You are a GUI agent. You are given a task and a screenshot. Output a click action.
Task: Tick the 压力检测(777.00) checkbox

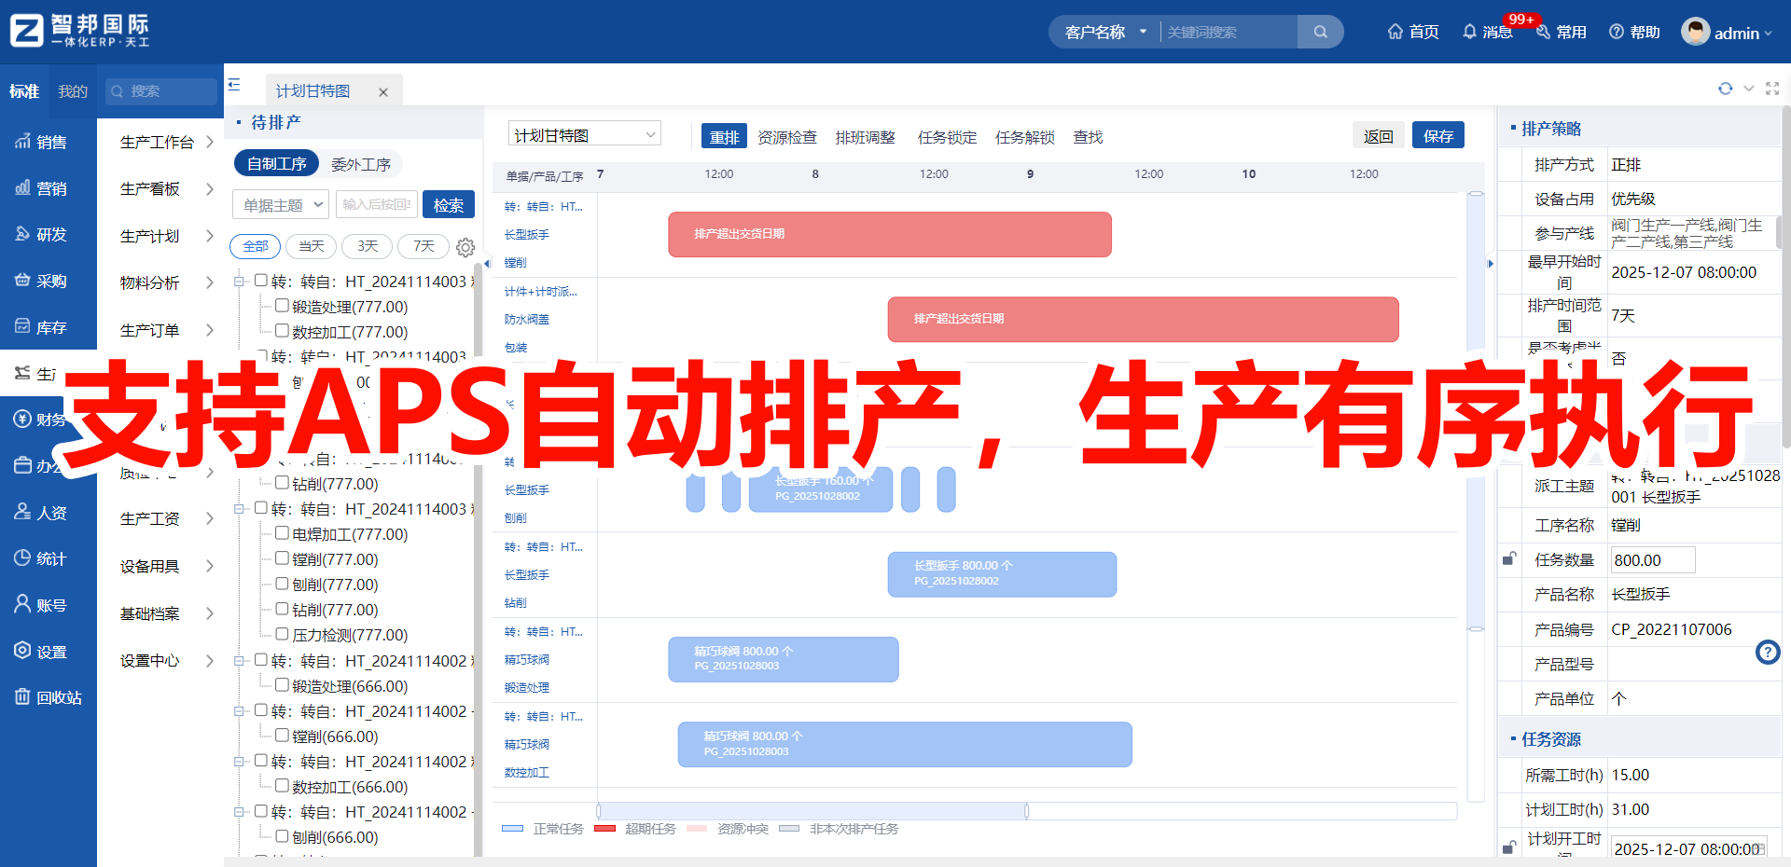click(x=282, y=634)
